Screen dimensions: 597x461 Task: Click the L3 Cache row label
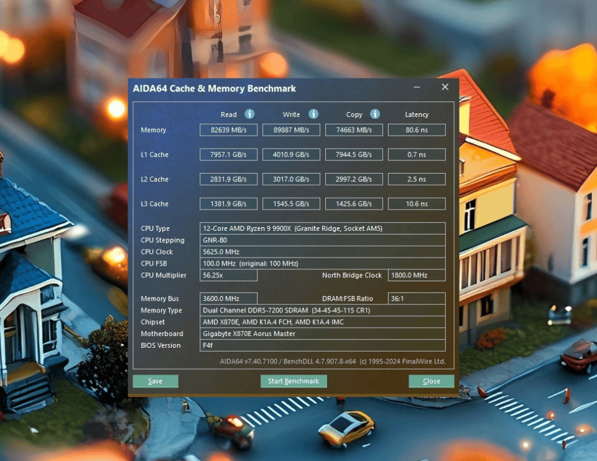click(155, 204)
